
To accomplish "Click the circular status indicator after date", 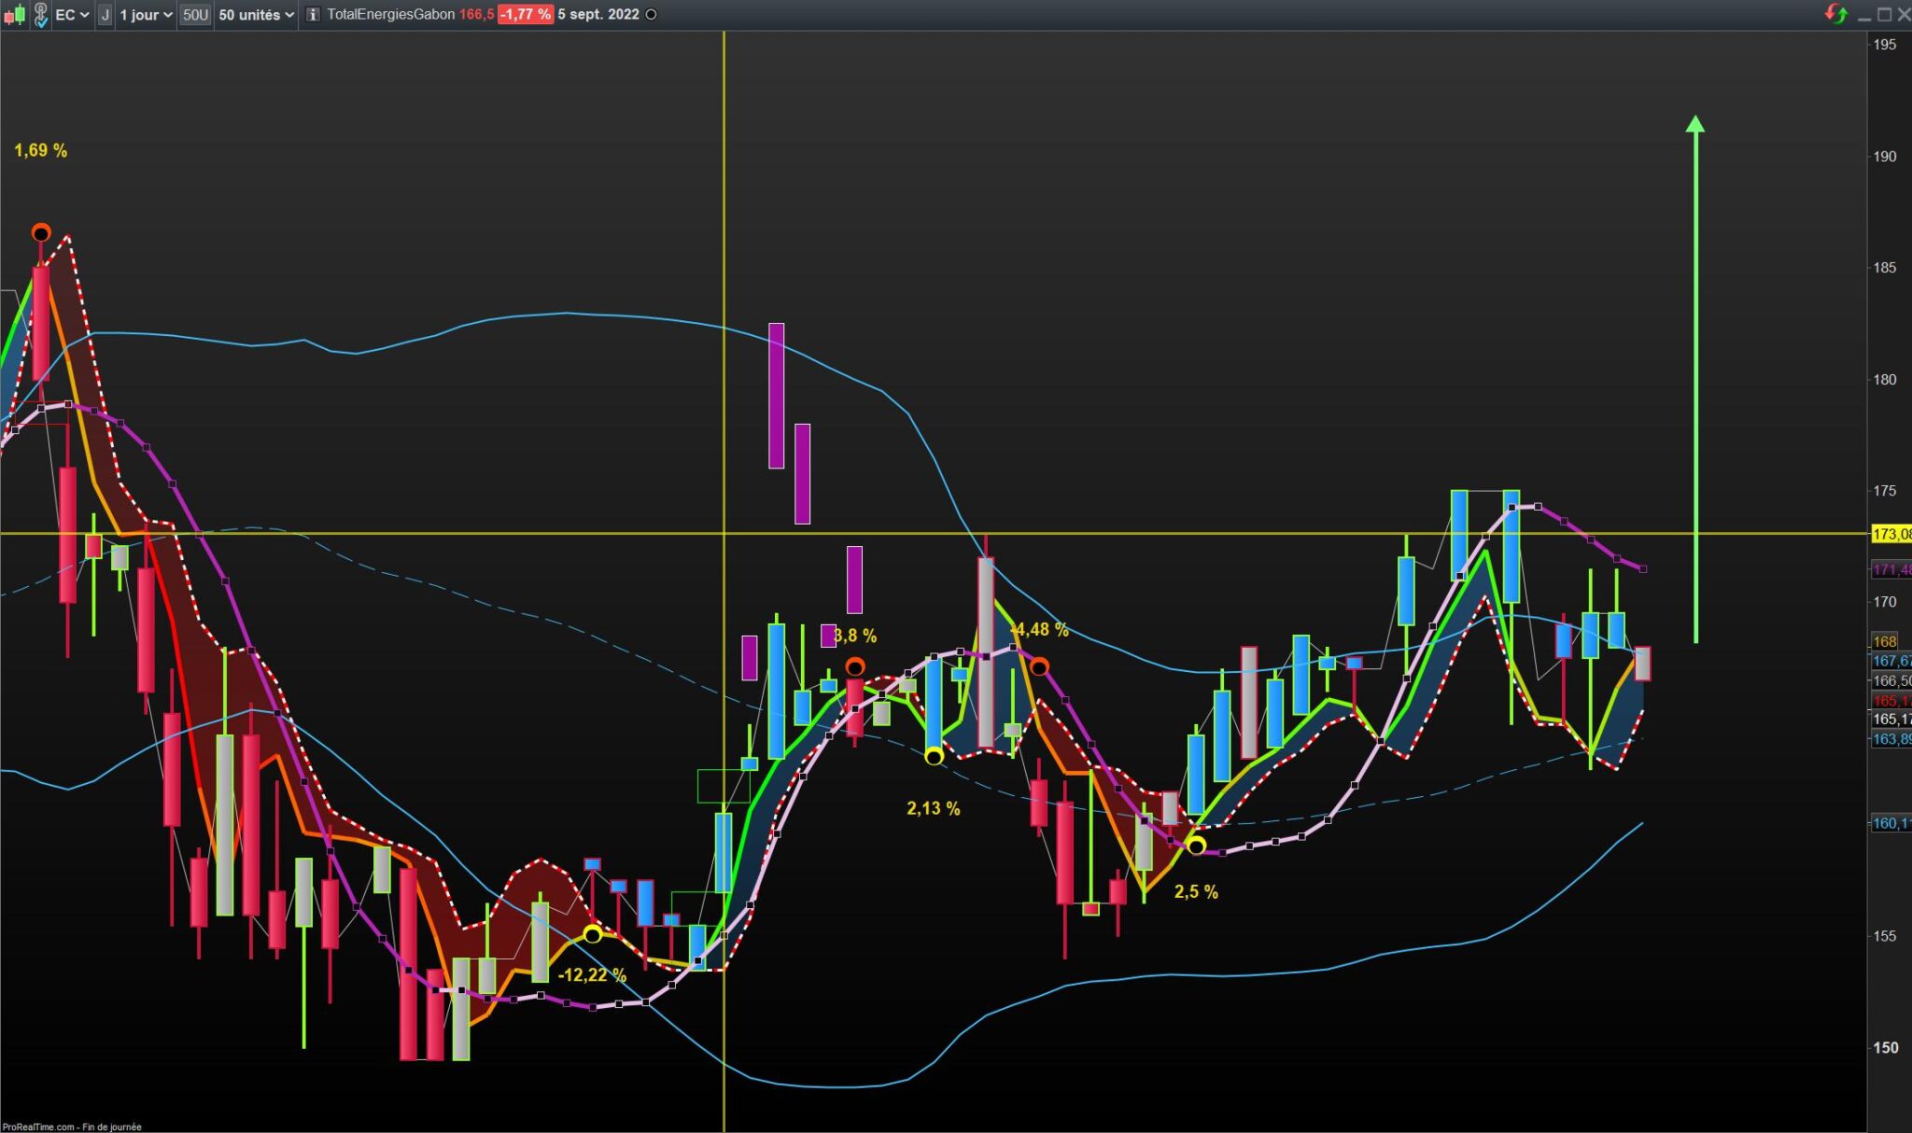I will pyautogui.click(x=651, y=15).
